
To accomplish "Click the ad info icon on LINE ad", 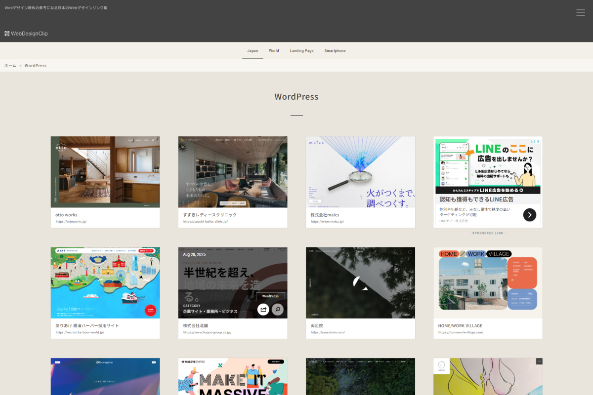I will pos(532,141).
